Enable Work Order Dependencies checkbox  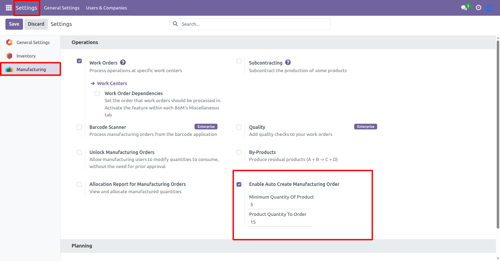(97, 93)
